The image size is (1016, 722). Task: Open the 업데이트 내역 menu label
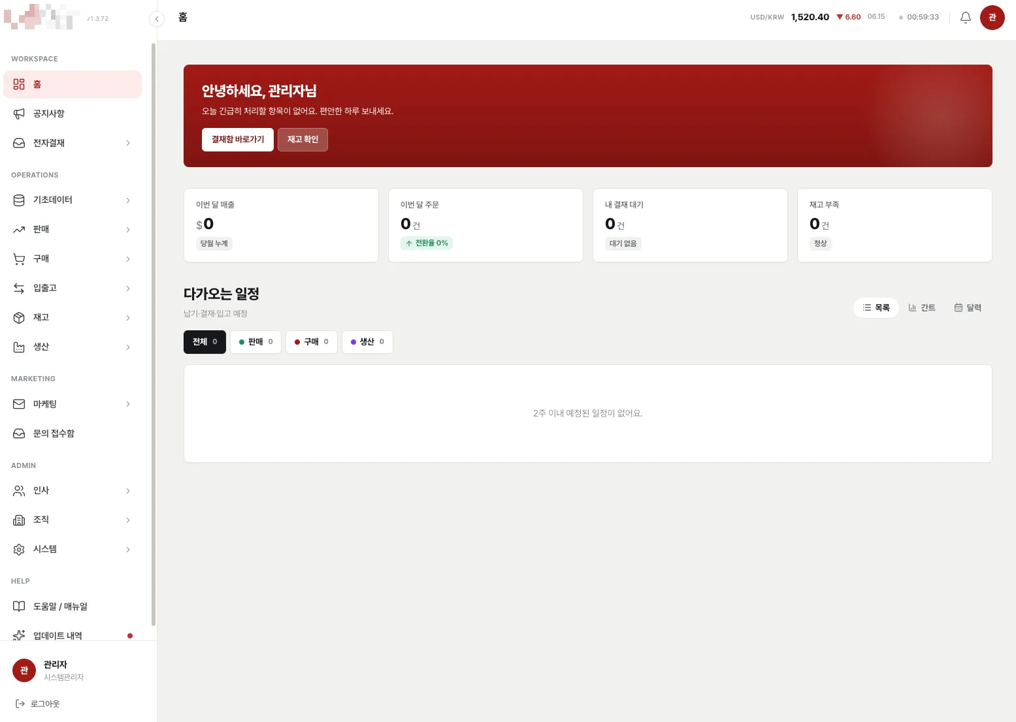pos(57,636)
